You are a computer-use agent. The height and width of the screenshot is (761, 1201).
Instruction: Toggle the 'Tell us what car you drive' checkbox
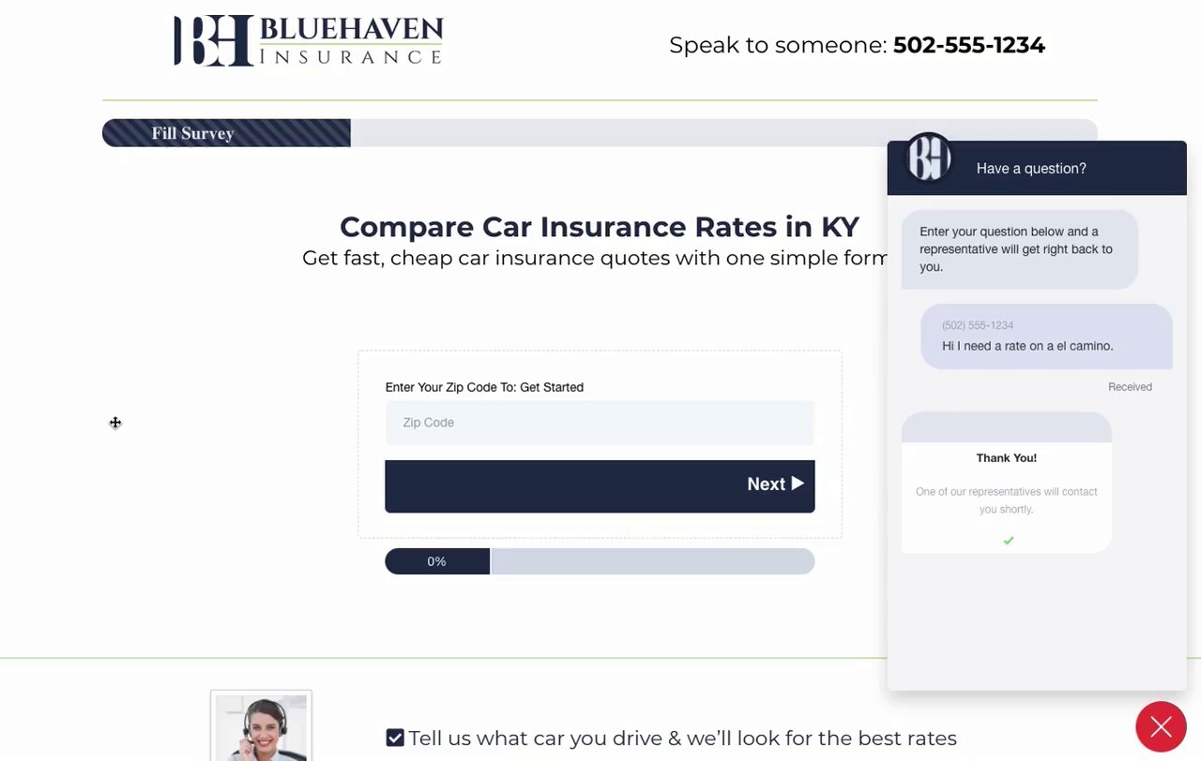coord(395,738)
